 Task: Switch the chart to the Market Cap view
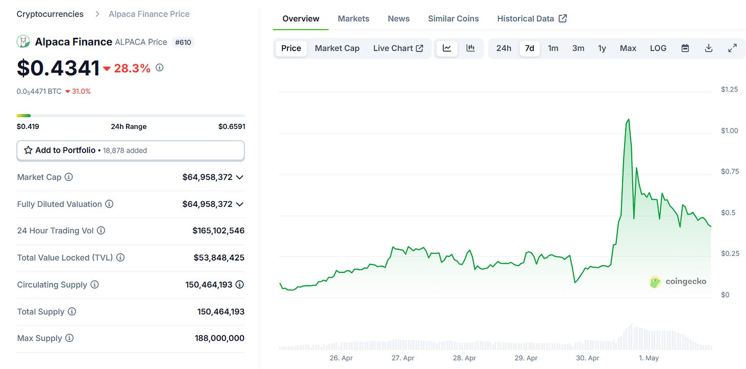coord(337,48)
